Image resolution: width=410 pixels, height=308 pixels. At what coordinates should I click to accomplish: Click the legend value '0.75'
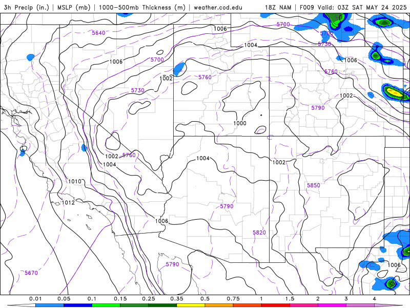point(233,299)
